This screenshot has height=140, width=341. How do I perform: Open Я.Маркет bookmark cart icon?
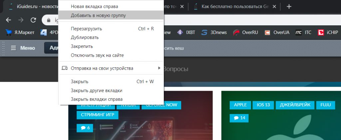coord(9,32)
